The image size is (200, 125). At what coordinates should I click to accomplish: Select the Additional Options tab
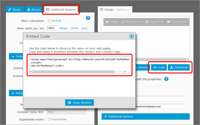[x=61, y=9]
